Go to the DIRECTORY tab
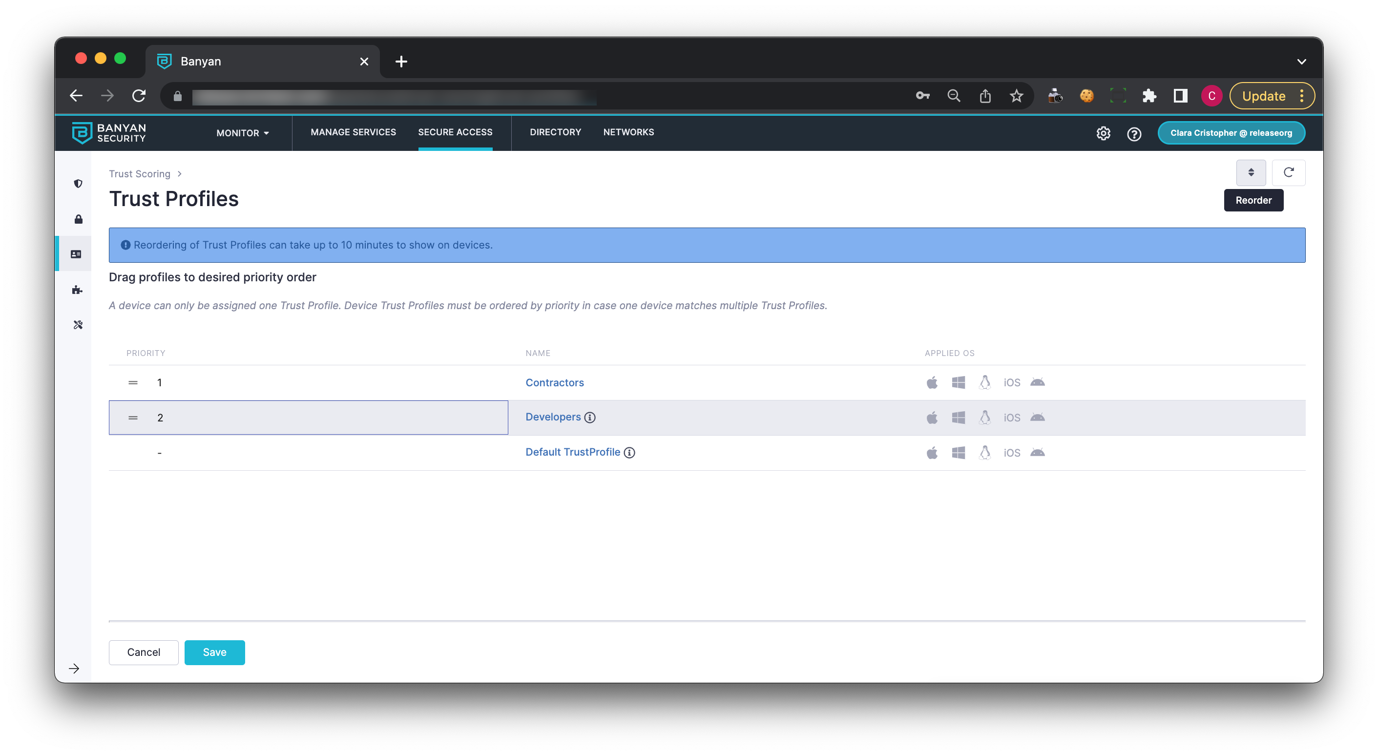 555,132
